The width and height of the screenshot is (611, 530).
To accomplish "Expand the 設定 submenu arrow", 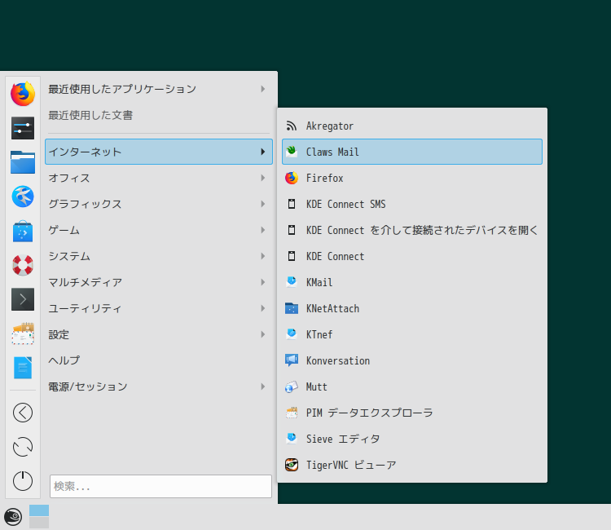I will (263, 334).
